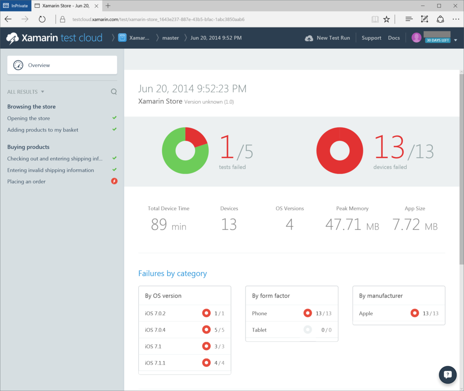This screenshot has height=391, width=464.
Task: Click the Failures by category heading
Action: 173,273
